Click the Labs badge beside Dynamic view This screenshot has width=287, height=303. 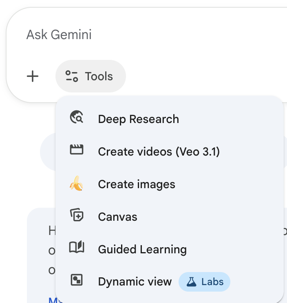point(204,282)
